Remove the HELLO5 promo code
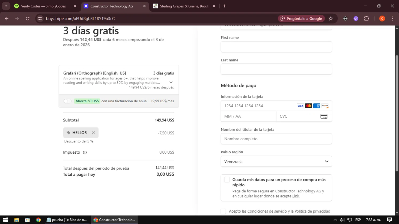The height and width of the screenshot is (224, 399). (93, 133)
